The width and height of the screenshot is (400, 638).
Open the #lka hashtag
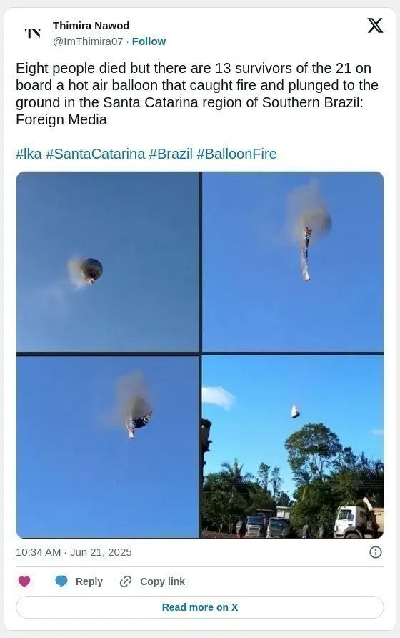click(x=29, y=154)
